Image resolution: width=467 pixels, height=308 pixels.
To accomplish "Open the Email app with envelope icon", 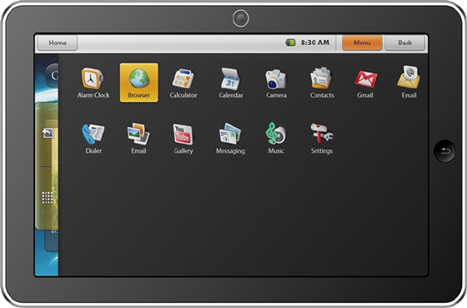I will point(409,82).
